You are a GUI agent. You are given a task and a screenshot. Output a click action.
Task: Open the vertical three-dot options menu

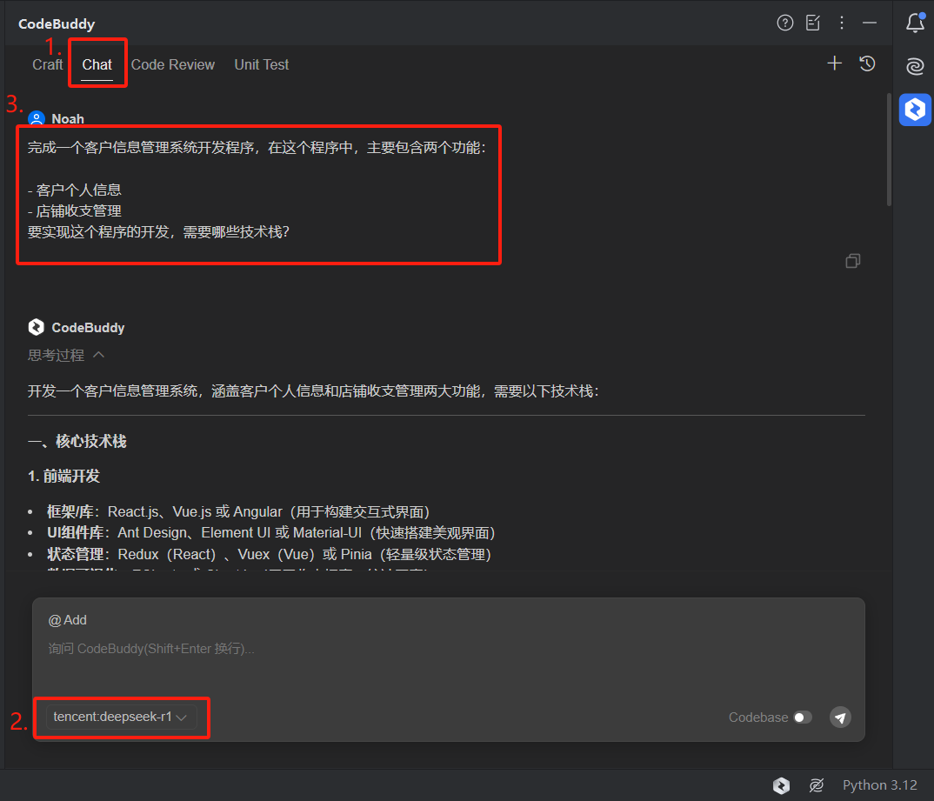841,23
